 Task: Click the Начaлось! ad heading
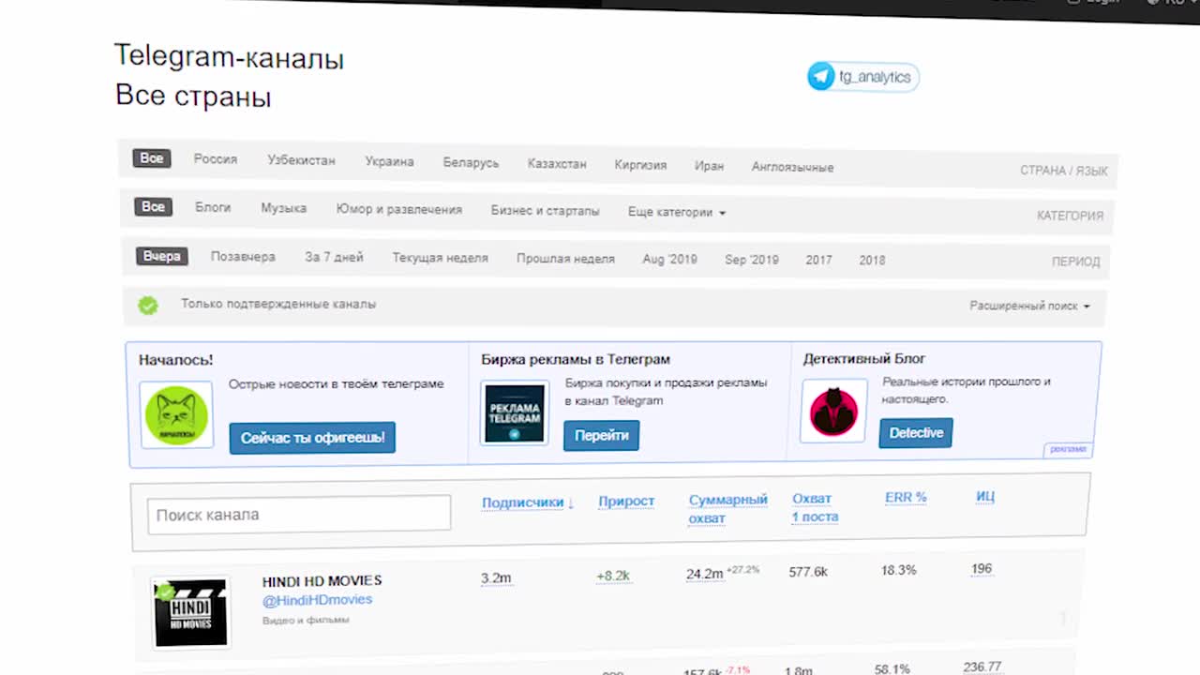point(175,360)
